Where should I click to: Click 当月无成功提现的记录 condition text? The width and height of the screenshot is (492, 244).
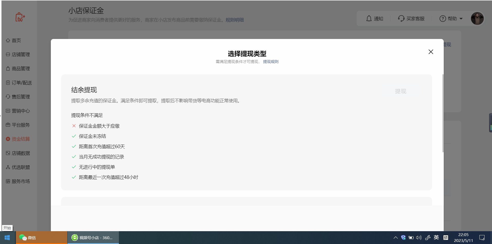pos(101,157)
